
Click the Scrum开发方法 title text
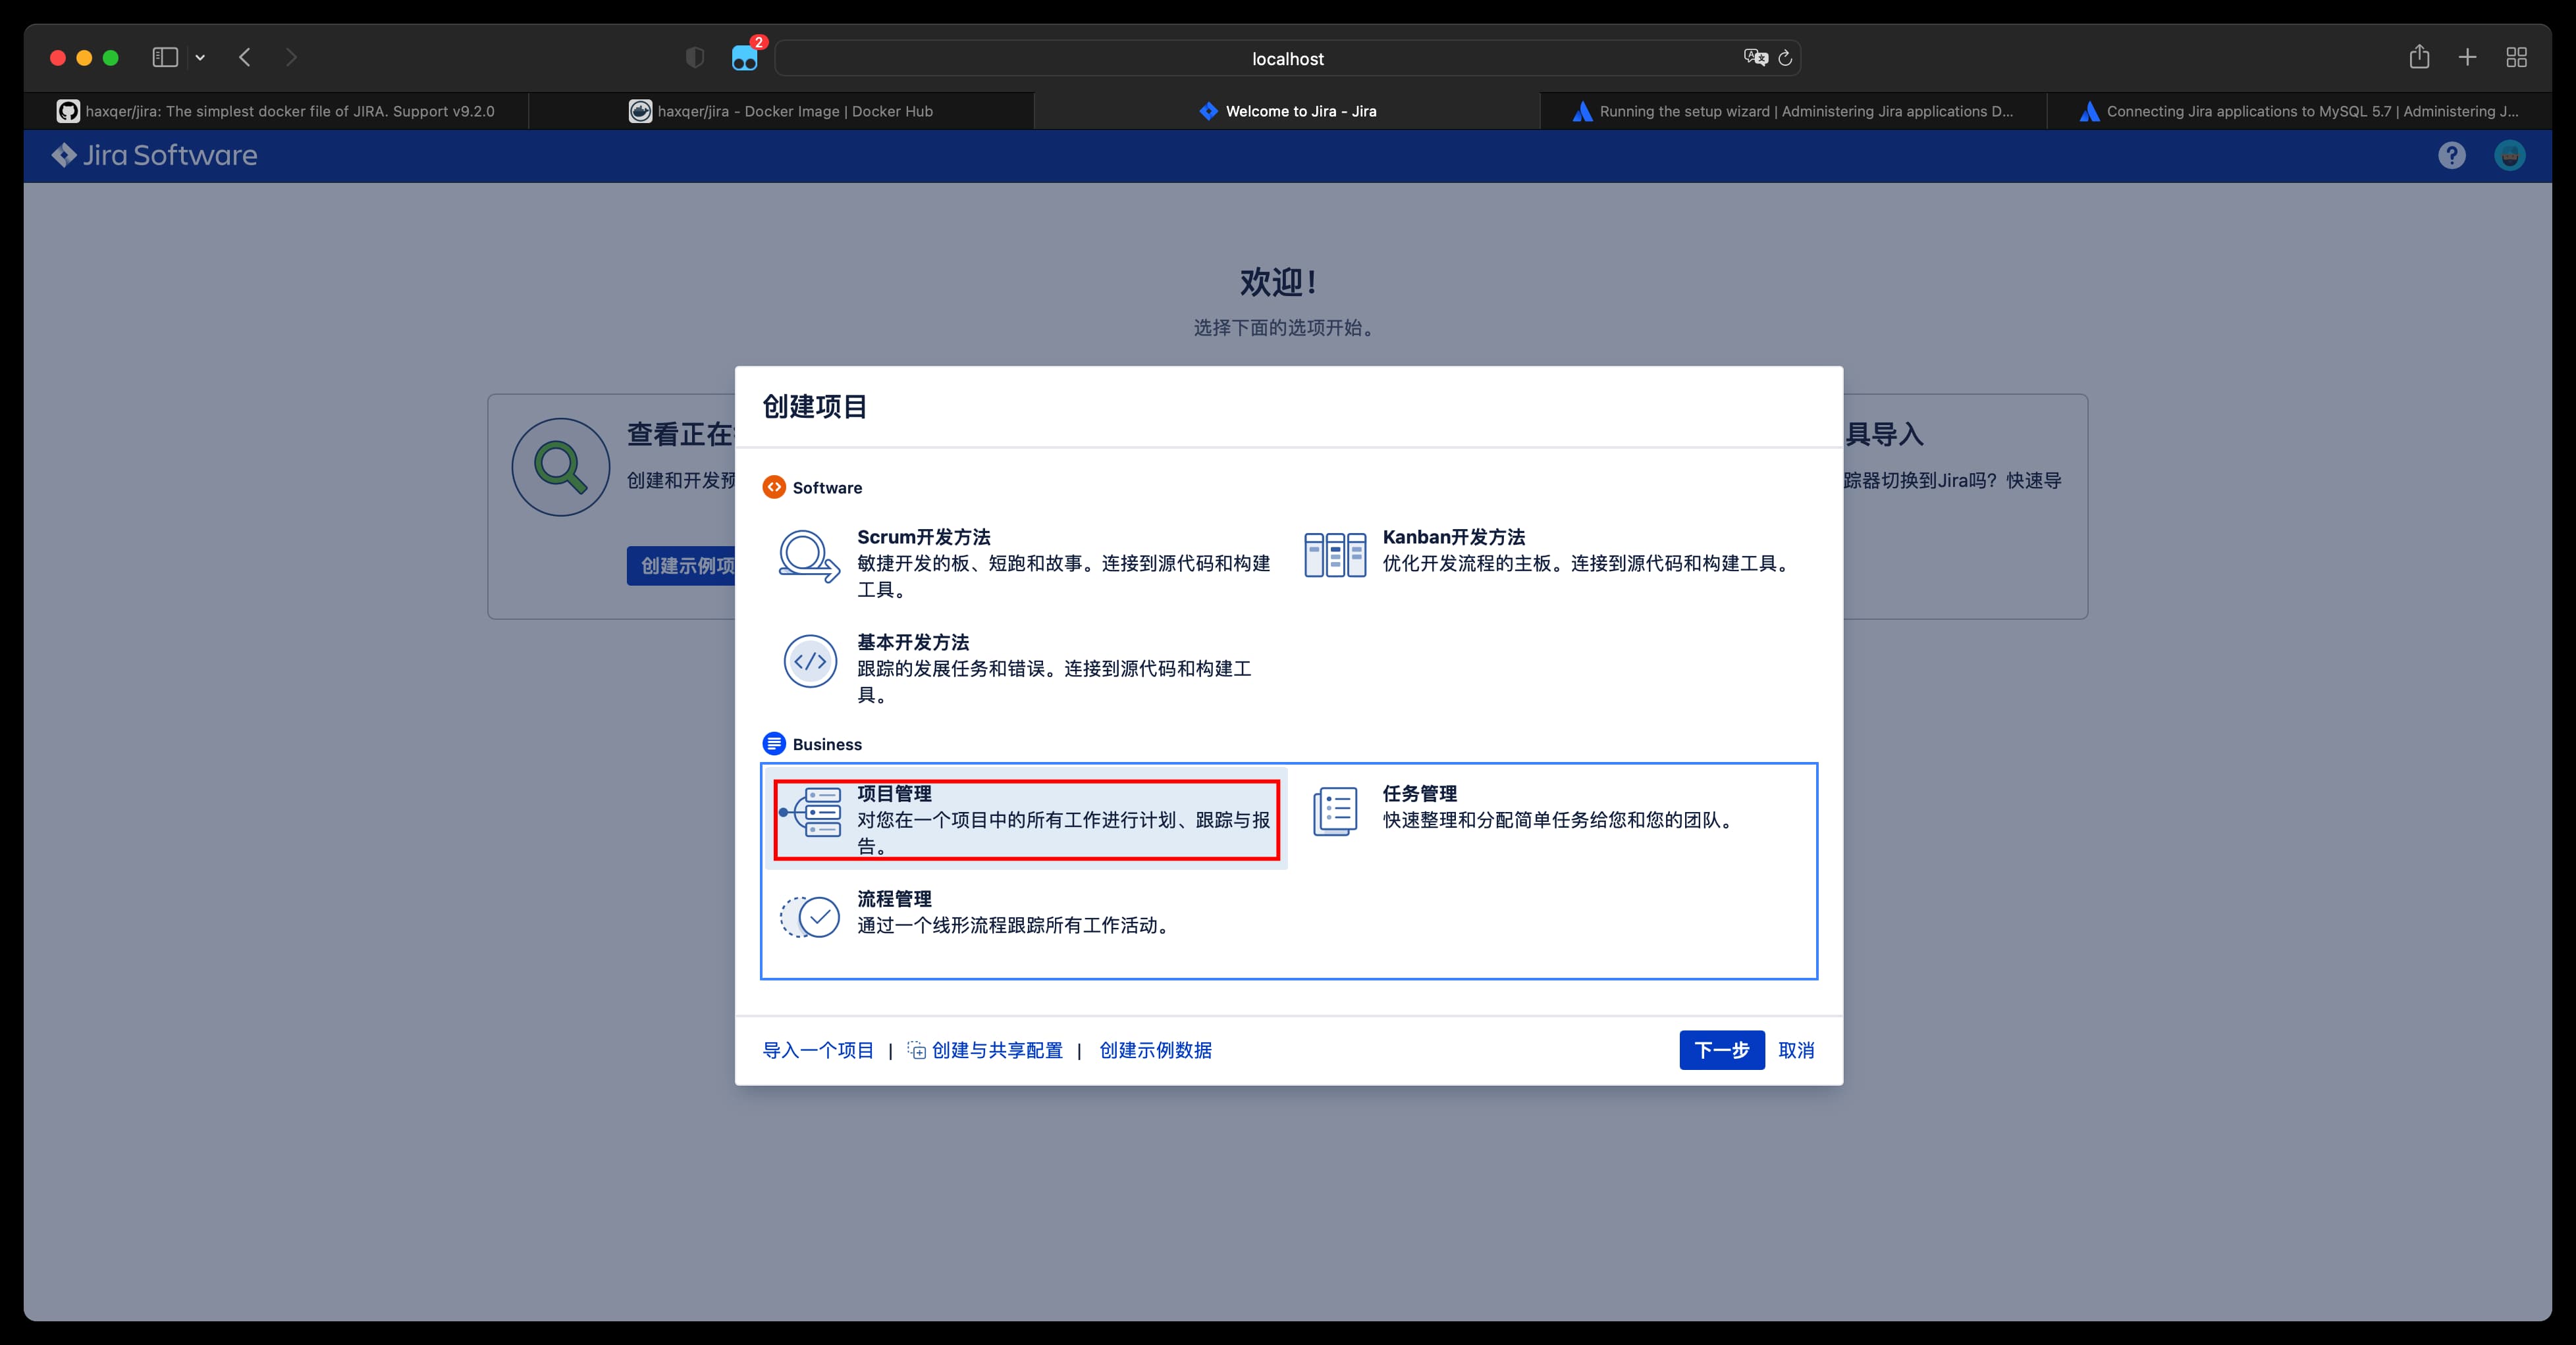[923, 536]
